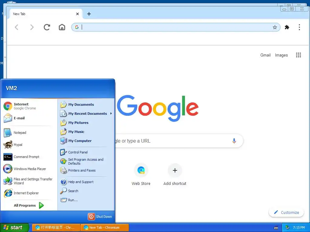Click the browser forward arrow
310x232 pixels.
31,27
